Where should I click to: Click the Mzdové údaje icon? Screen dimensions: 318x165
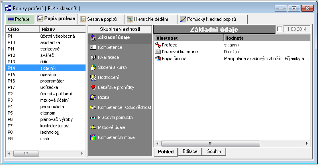[93, 127]
